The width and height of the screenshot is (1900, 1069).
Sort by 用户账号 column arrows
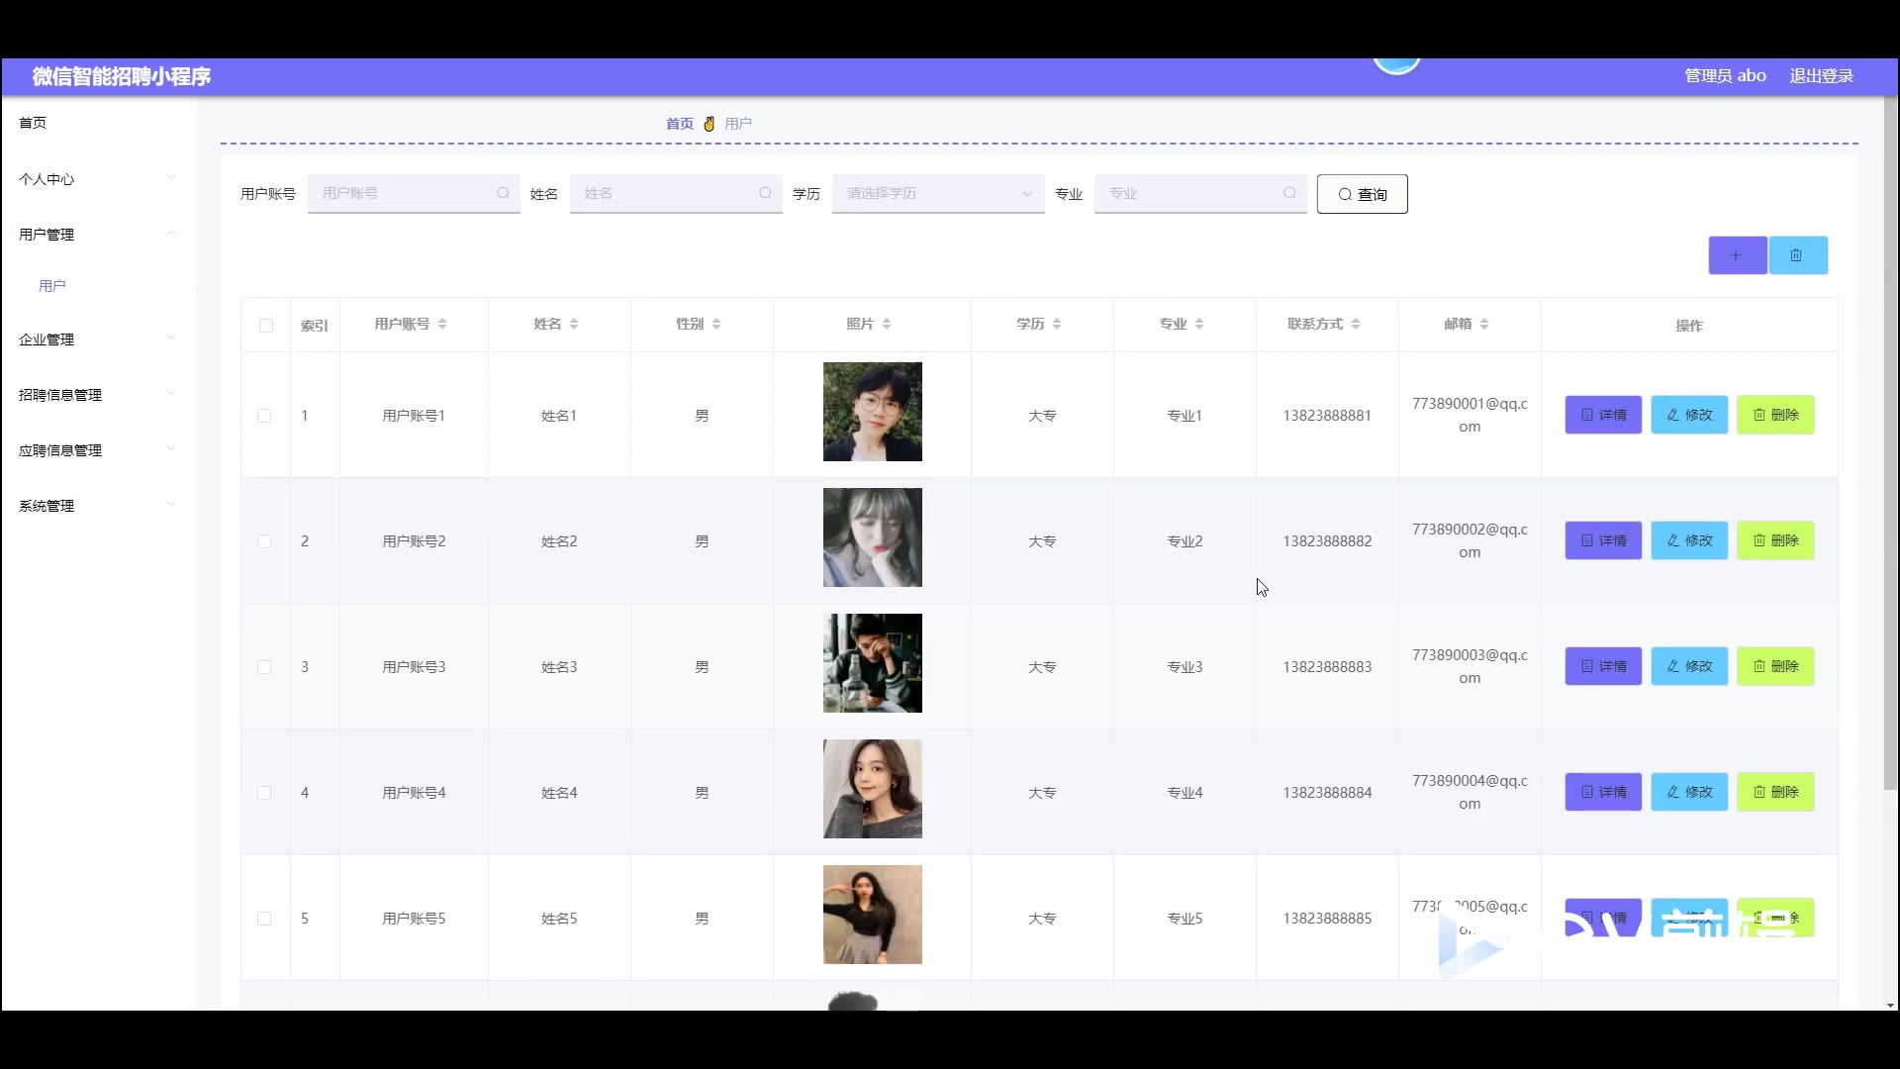tap(442, 324)
